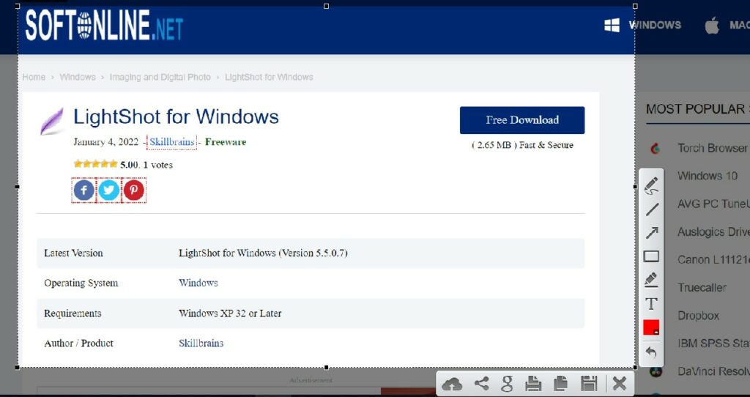Click LightShot for Windows breadcrumb
This screenshot has height=397, width=750.
(269, 77)
